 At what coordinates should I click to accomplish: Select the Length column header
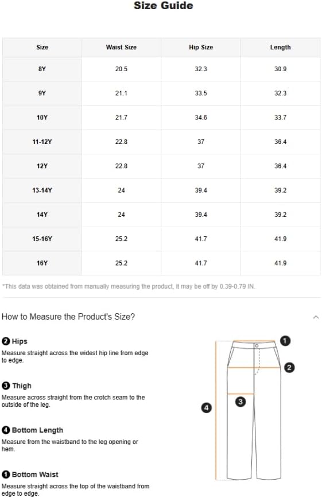pyautogui.click(x=280, y=47)
